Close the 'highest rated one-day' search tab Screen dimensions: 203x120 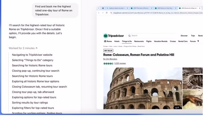tap(128, 8)
